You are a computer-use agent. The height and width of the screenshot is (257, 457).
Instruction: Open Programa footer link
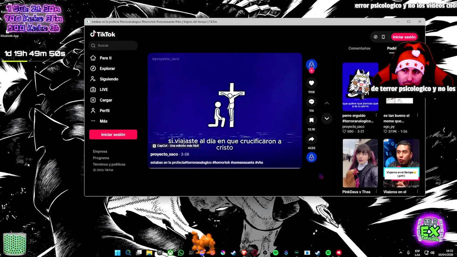coord(101,158)
